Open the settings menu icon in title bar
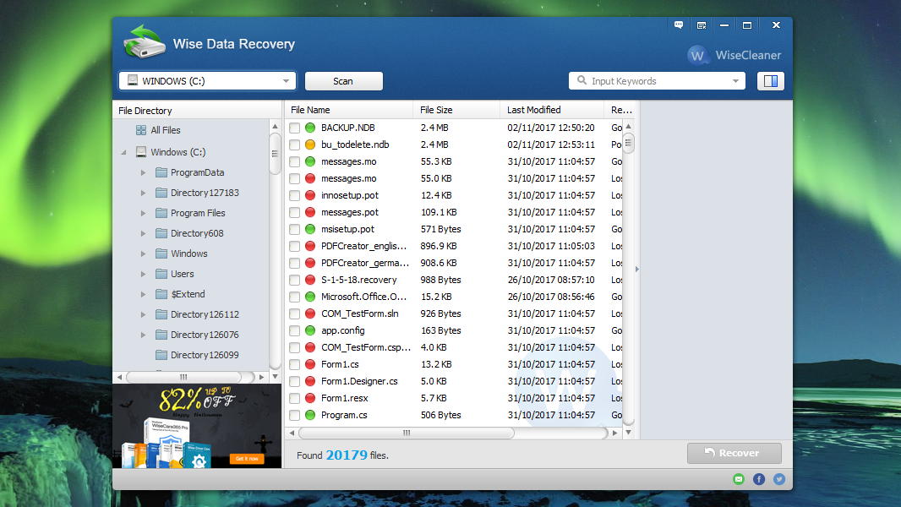 [x=702, y=25]
